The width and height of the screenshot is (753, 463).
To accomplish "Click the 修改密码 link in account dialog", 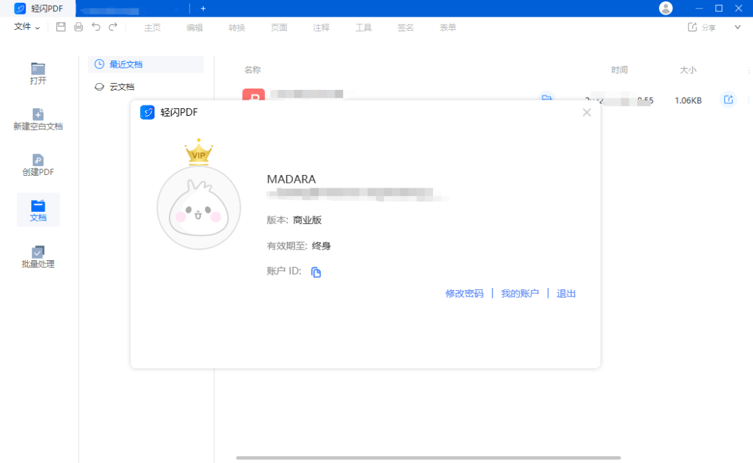I will (464, 293).
